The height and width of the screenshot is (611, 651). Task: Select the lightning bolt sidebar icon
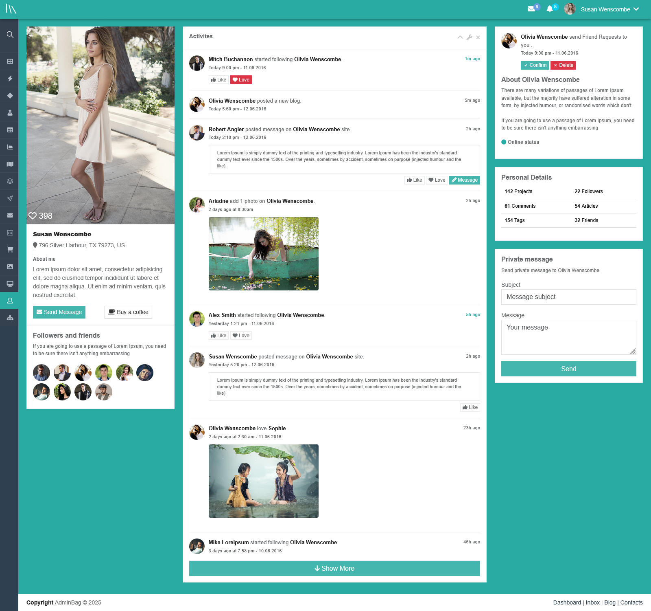coord(10,79)
